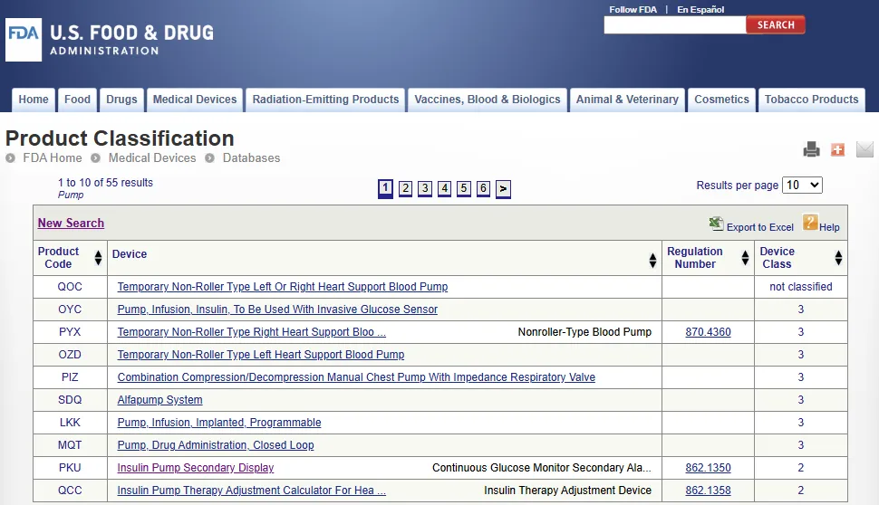Viewport: 879px width, 505px height.
Task: Open Alfapump System link
Action: [159, 400]
